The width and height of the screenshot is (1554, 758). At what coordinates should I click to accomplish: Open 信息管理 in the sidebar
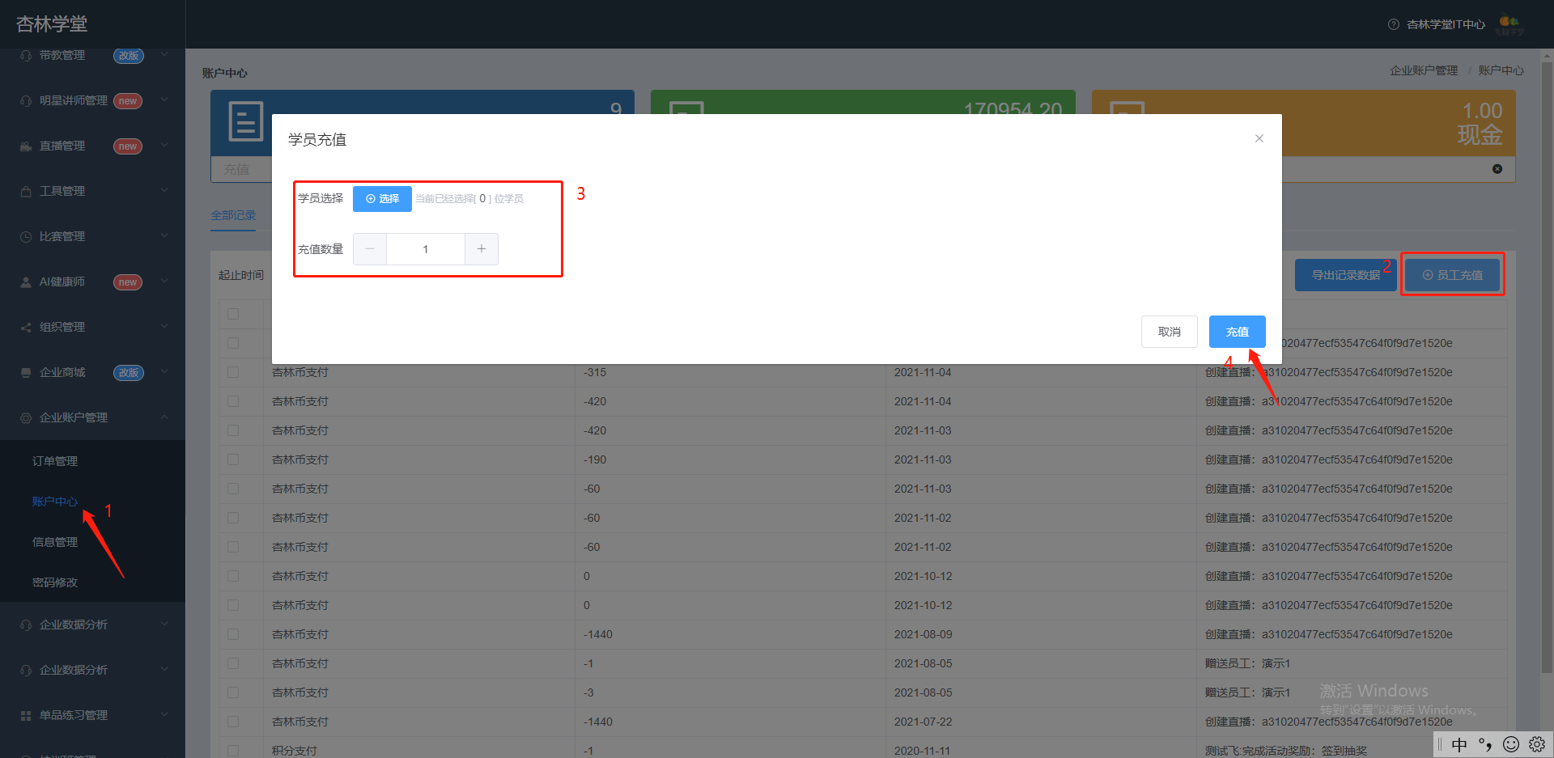pos(55,542)
